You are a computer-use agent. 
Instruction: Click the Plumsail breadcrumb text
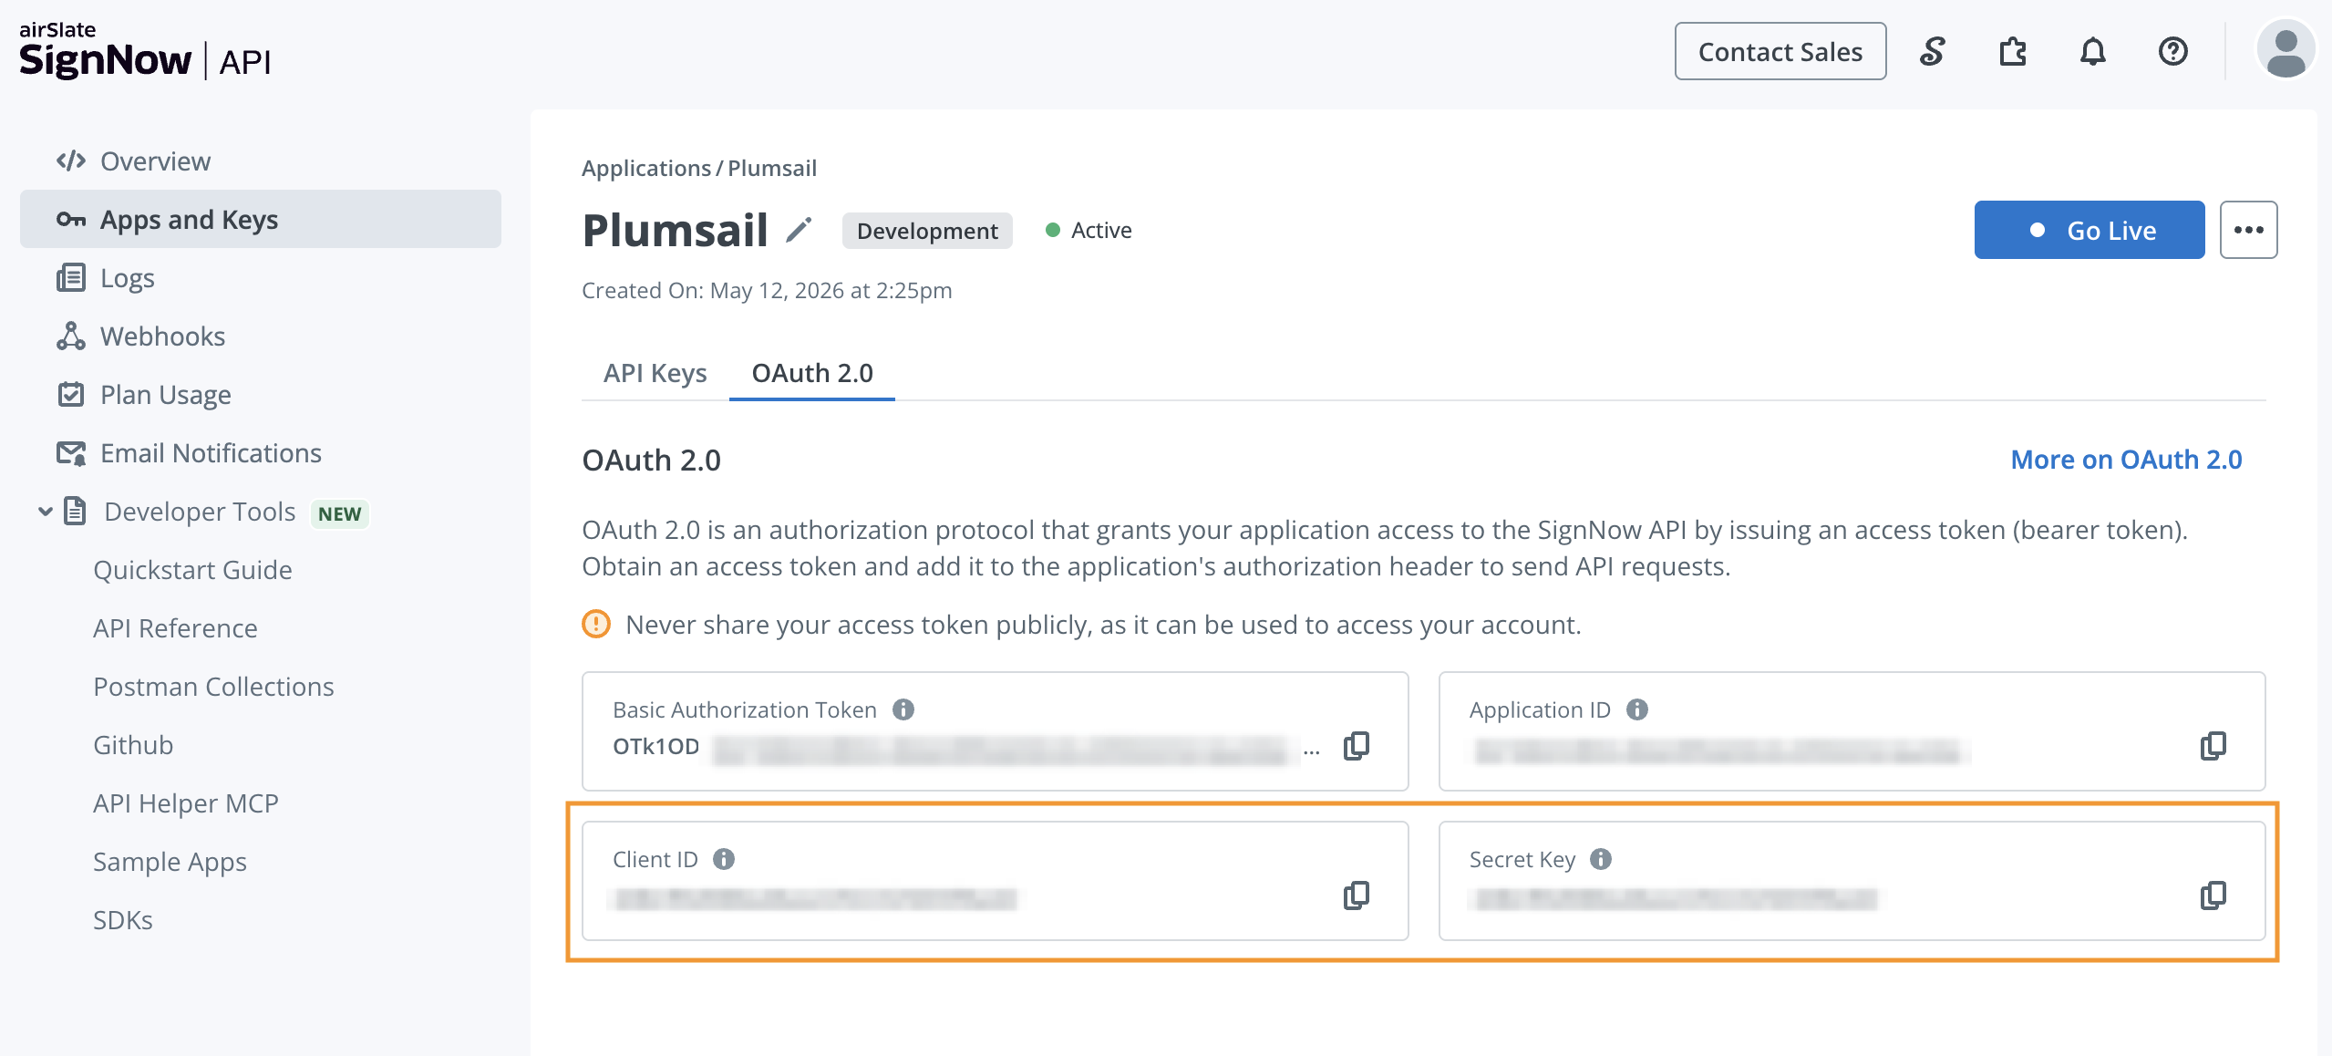click(772, 168)
